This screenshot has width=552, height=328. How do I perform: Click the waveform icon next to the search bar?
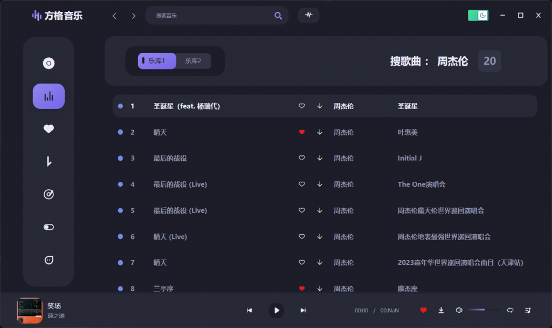[x=308, y=15]
